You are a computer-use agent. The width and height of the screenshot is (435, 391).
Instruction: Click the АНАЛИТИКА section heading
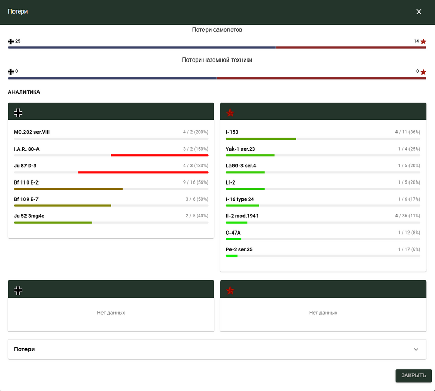(x=24, y=92)
